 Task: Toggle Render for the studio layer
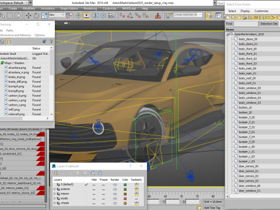tap(115, 198)
